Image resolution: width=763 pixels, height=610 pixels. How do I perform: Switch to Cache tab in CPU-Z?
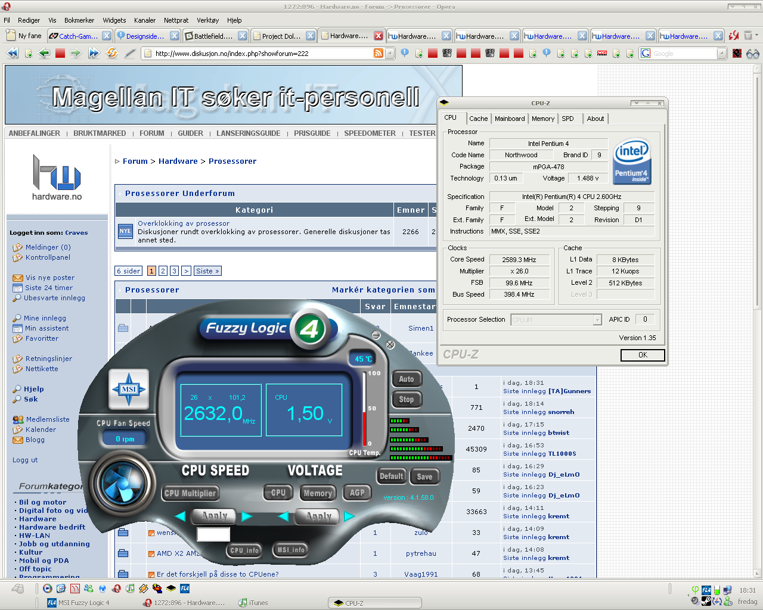pos(478,119)
